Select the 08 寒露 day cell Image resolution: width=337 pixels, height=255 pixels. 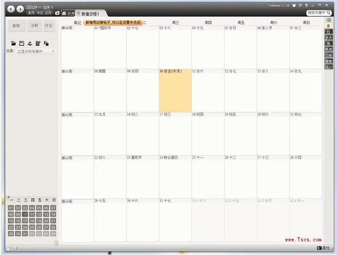[x=110, y=90]
